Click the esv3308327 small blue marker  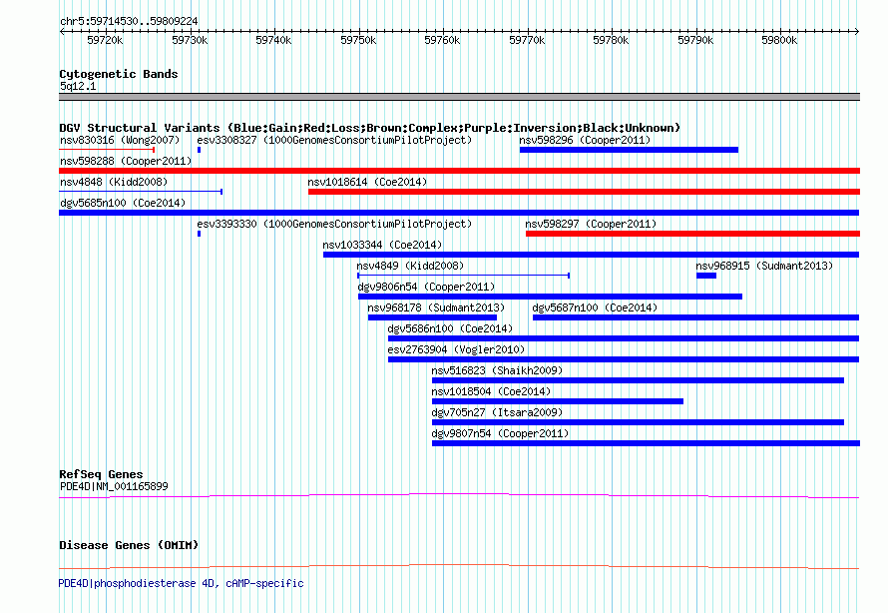pyautogui.click(x=199, y=150)
